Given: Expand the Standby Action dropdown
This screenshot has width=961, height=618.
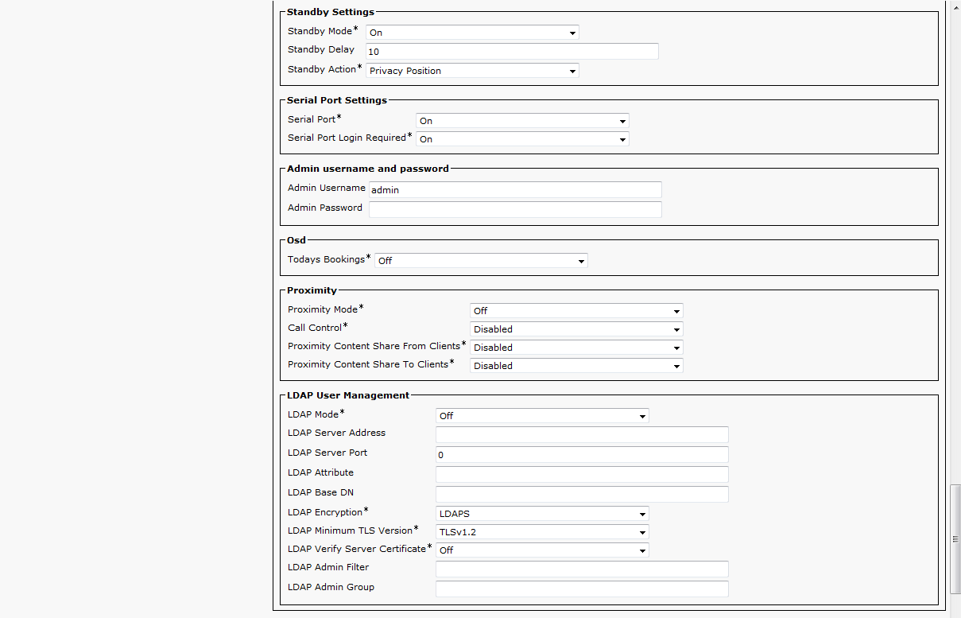Looking at the screenshot, I should (472, 71).
